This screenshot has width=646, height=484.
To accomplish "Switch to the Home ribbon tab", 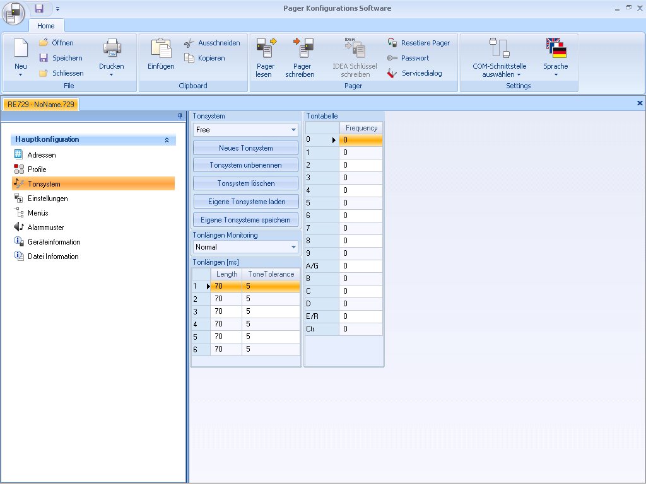I will coord(46,26).
